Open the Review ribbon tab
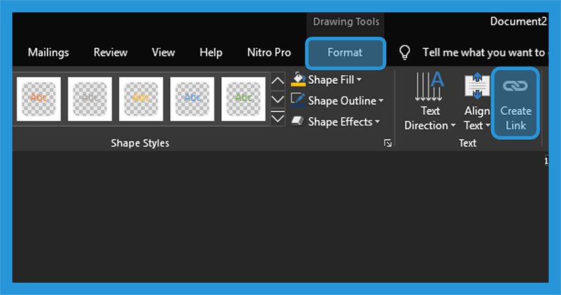 tap(111, 53)
